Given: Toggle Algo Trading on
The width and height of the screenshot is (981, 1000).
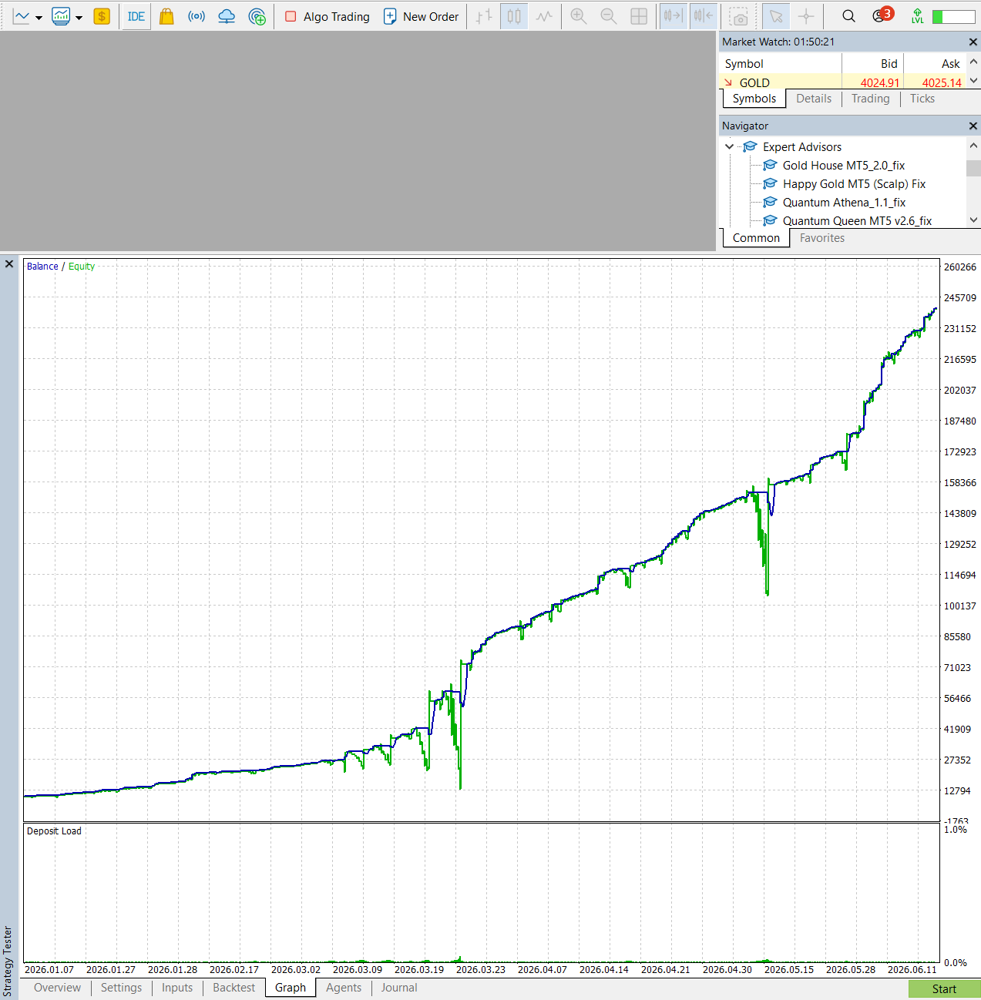Looking at the screenshot, I should [x=328, y=16].
